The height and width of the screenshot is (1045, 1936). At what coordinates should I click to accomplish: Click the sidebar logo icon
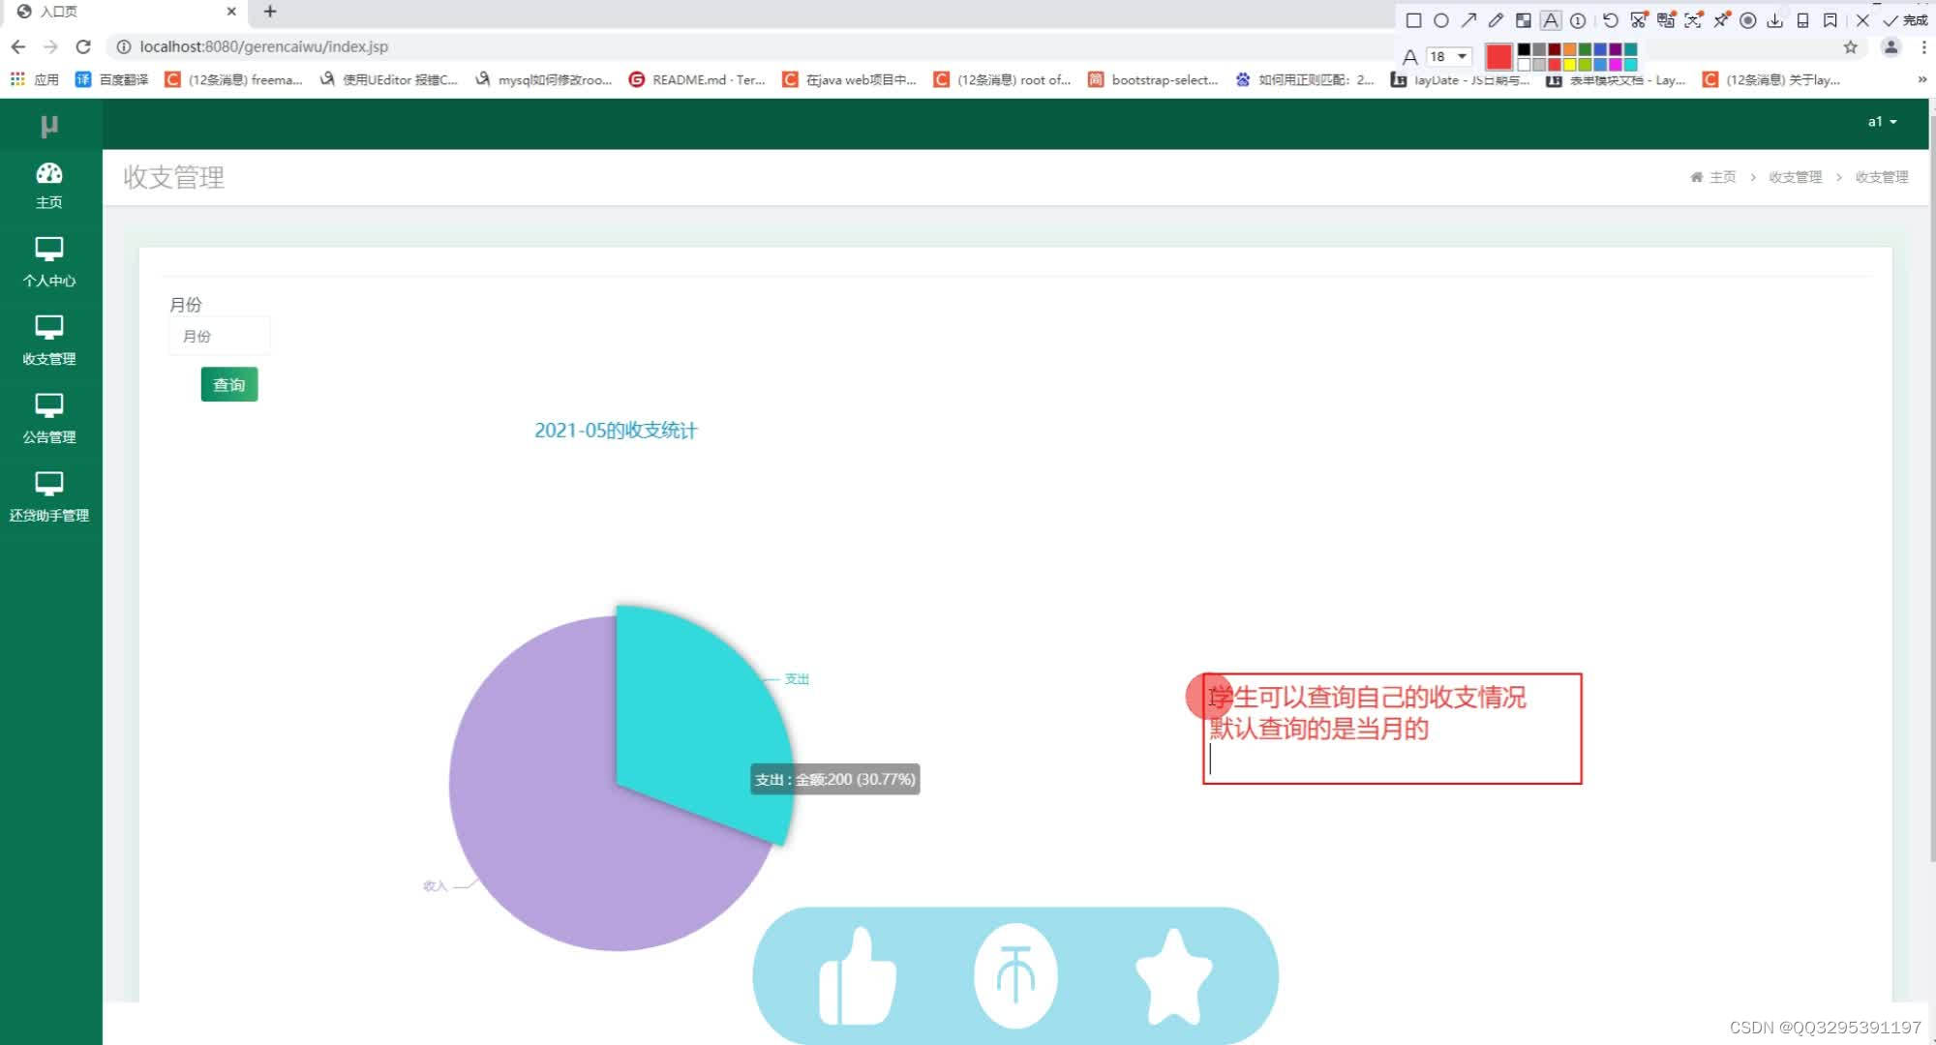coord(49,126)
